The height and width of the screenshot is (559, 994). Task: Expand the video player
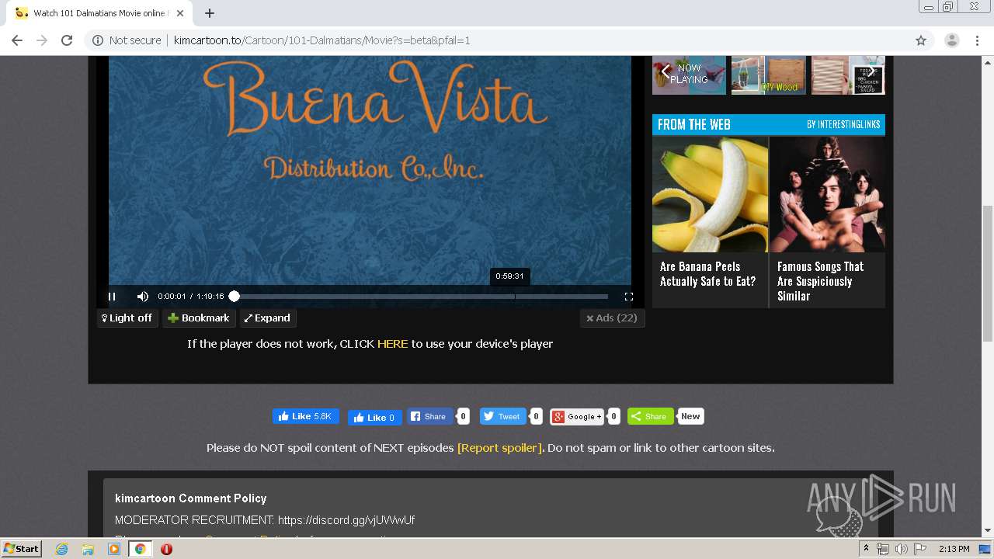268,318
